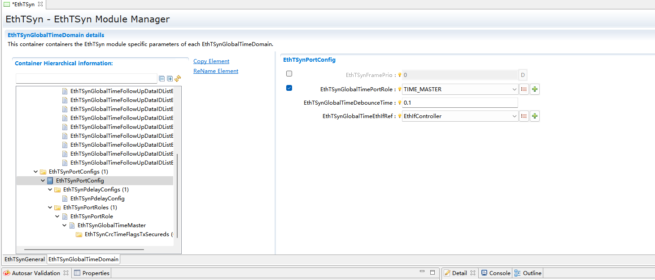The image size is (655, 280).
Task: Open the Console tab
Action: coord(496,273)
